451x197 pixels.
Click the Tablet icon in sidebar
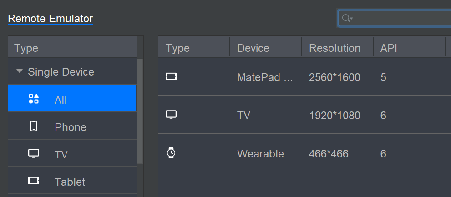[34, 181]
